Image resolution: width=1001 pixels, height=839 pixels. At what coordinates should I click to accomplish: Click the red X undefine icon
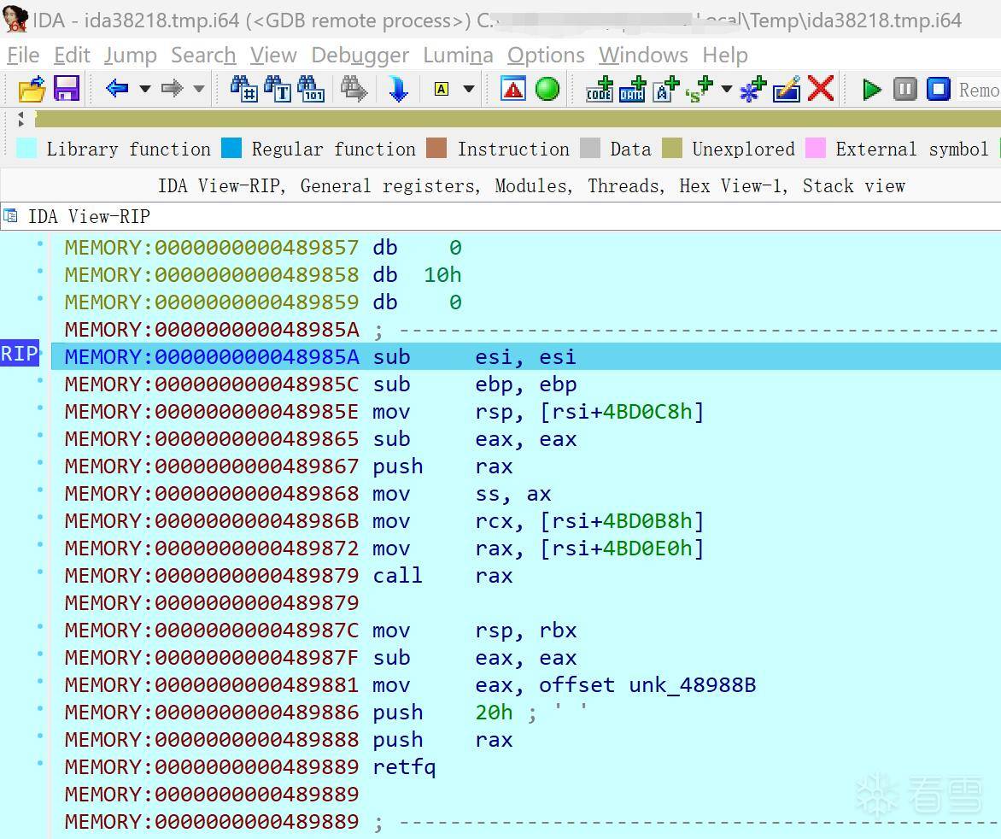(820, 89)
